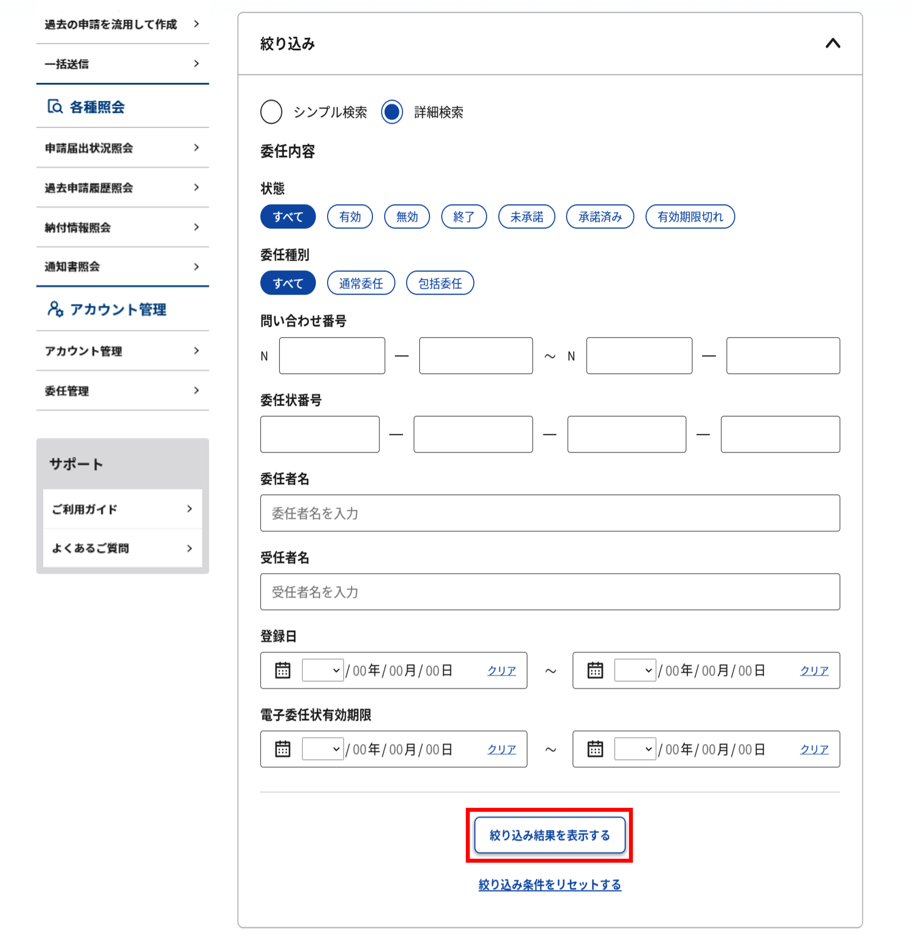Open the era dropdown in 電子委任状有効期限 start date
This screenshot has width=912, height=947.
click(323, 749)
